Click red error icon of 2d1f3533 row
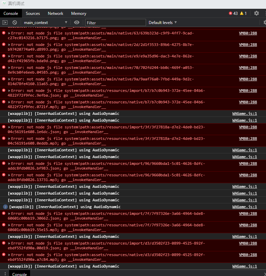Viewport: 266px width, 276px height. pyautogui.click(x=4, y=44)
